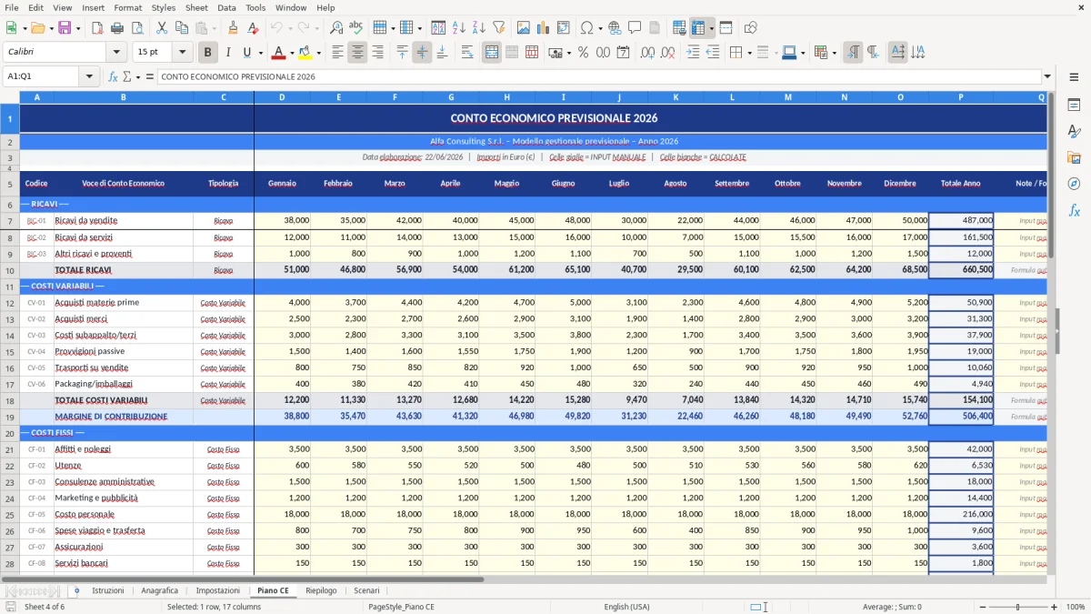Toggle Align Left
Screen dimensions: 1091x614
click(x=337, y=53)
